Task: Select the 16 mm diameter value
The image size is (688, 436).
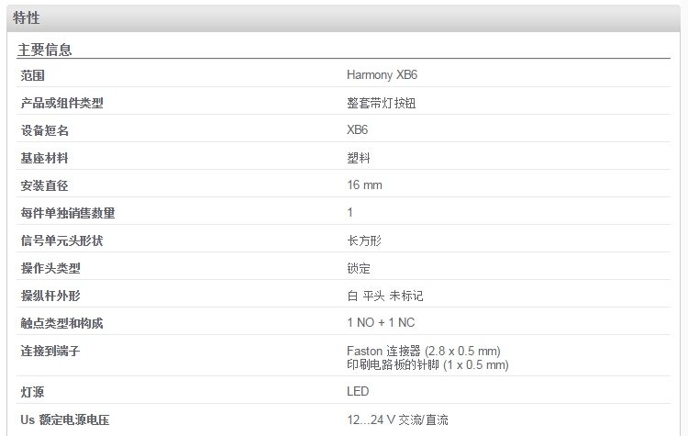Action: 364,185
